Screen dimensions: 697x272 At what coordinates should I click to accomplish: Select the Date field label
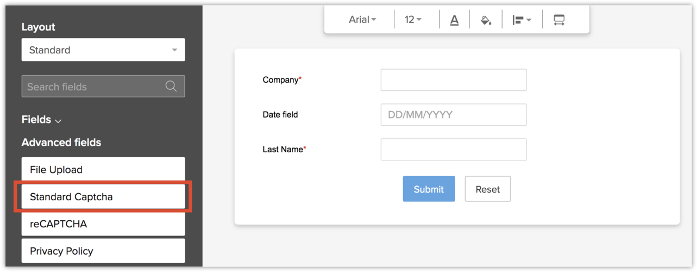click(x=280, y=115)
